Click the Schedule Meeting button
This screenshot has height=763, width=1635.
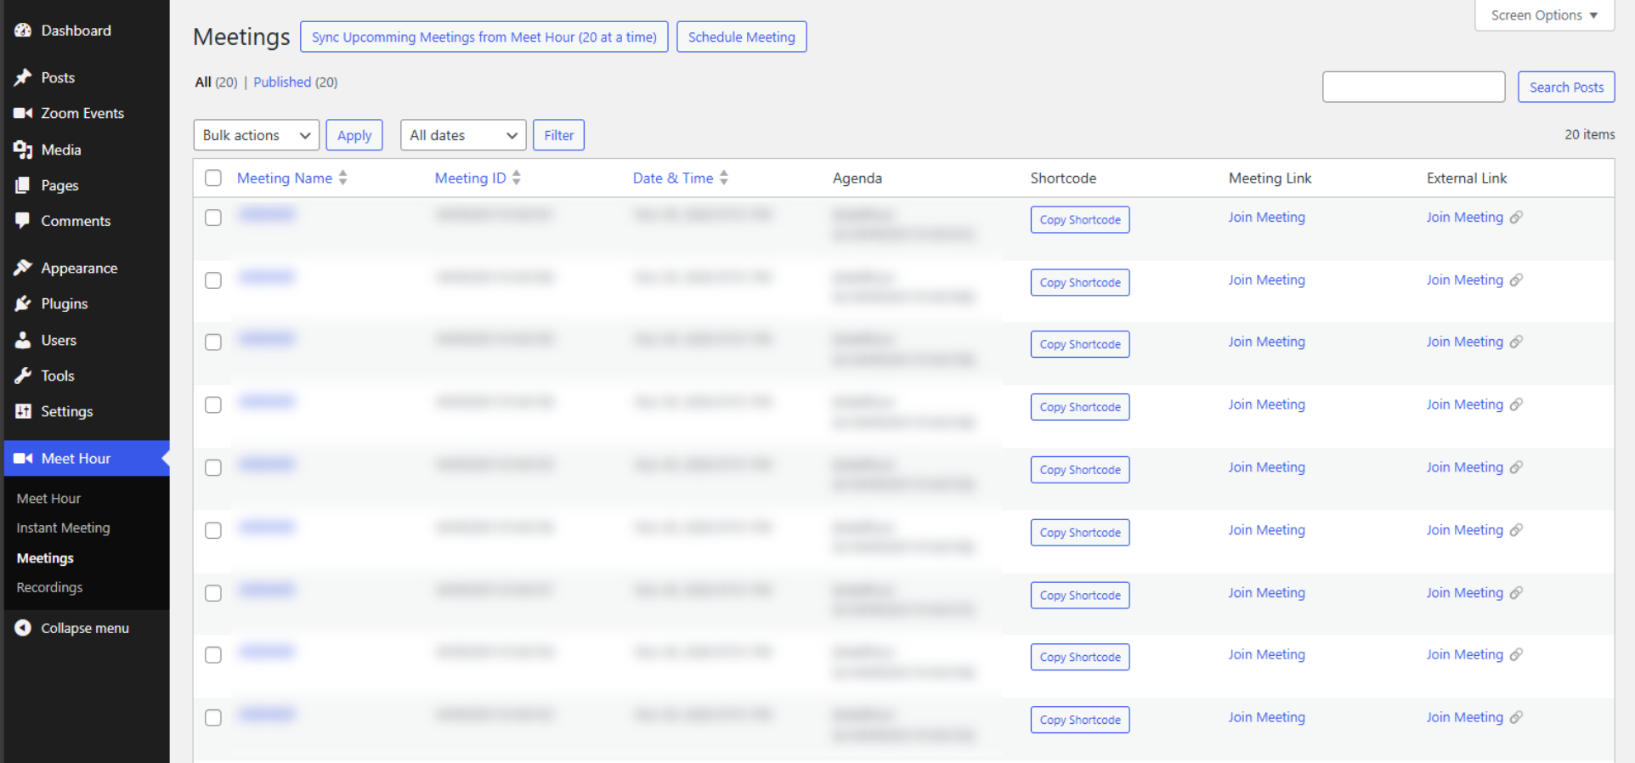tap(742, 37)
